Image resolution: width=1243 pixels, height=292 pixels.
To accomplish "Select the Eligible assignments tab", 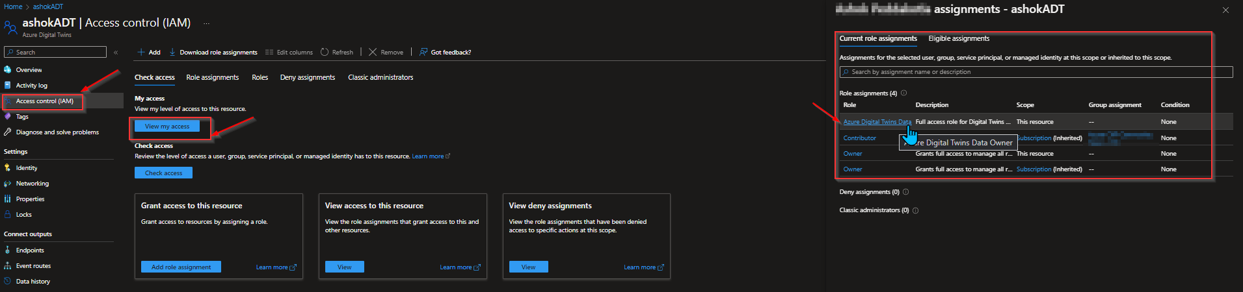I will 959,38.
